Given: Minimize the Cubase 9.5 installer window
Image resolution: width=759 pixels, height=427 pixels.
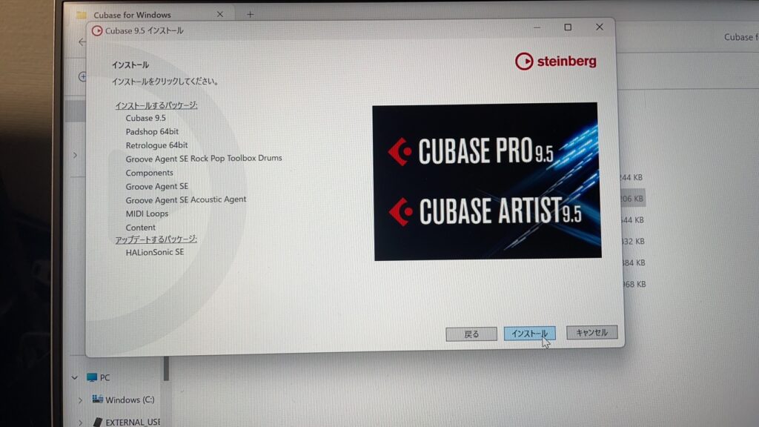Looking at the screenshot, I should click(x=537, y=27).
